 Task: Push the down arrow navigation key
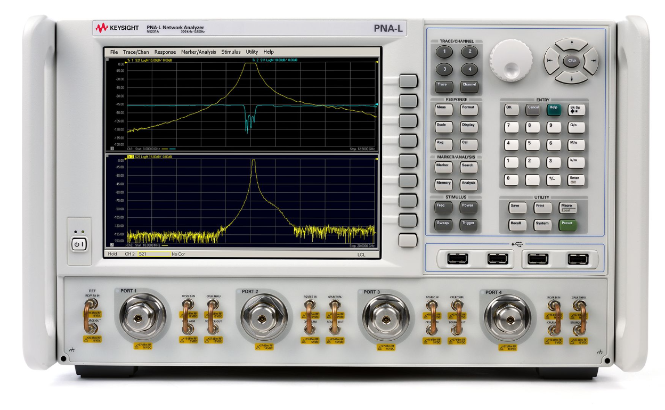point(572,78)
